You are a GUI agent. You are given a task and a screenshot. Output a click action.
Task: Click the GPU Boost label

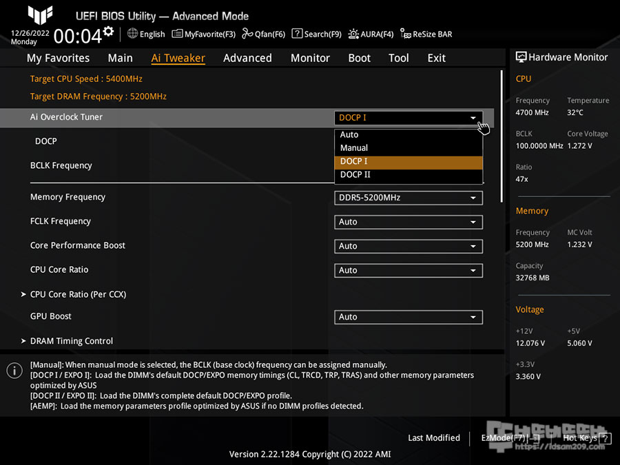(50, 316)
